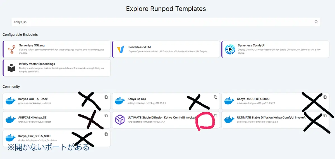Viewport: 335px width, 159px height.
Task: Click the Serverless ComfyUI logo icon
Action: pos(230,49)
